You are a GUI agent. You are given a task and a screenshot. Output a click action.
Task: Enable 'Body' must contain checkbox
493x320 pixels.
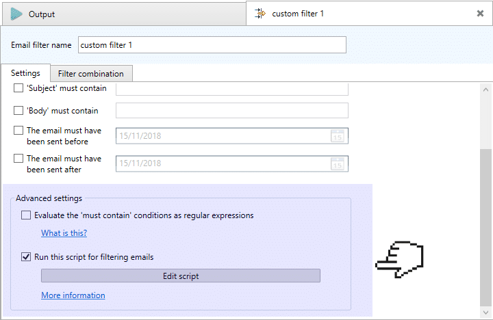coord(18,111)
